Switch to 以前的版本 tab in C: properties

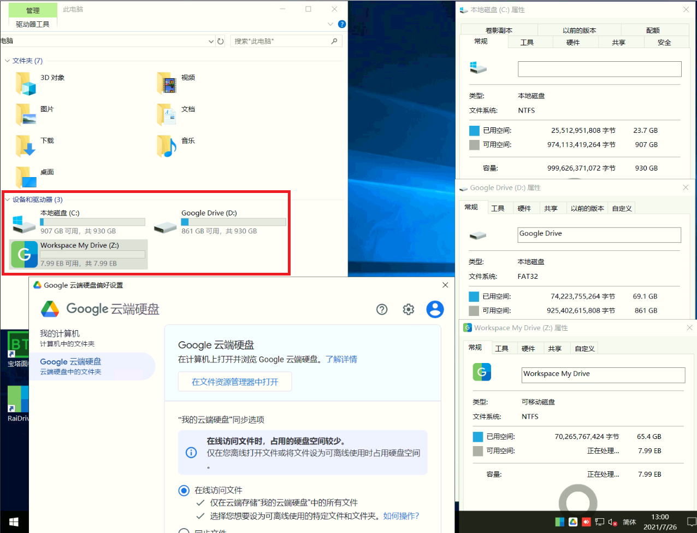(x=580, y=30)
